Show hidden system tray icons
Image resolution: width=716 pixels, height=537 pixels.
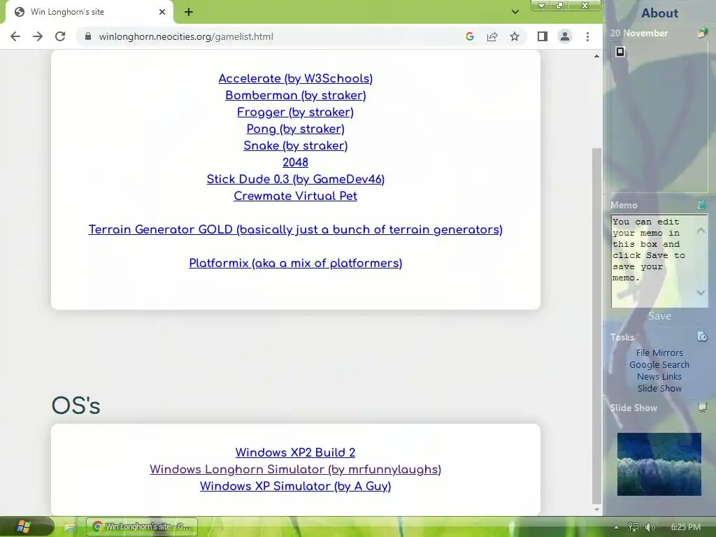point(617,527)
